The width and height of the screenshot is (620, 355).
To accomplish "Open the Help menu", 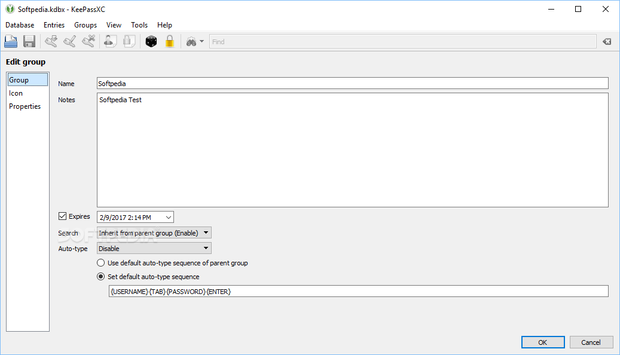I will tap(164, 25).
